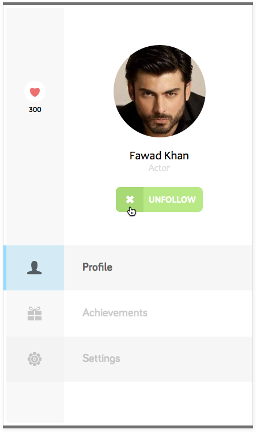Click empty space in the Settings row
This screenshot has height=433, width=257.
point(186,359)
